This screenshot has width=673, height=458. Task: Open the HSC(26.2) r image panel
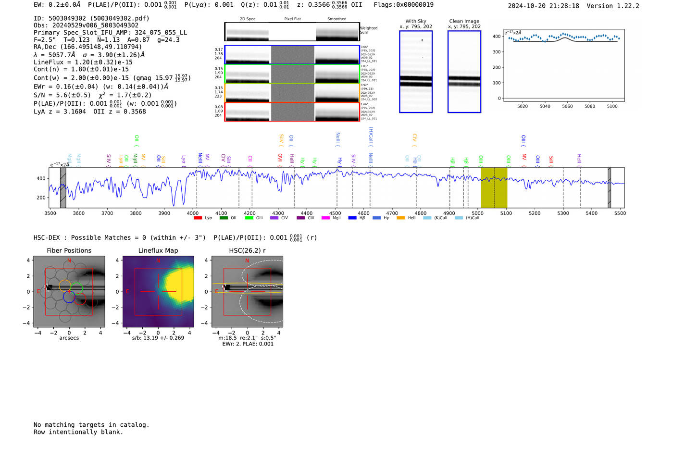247,292
